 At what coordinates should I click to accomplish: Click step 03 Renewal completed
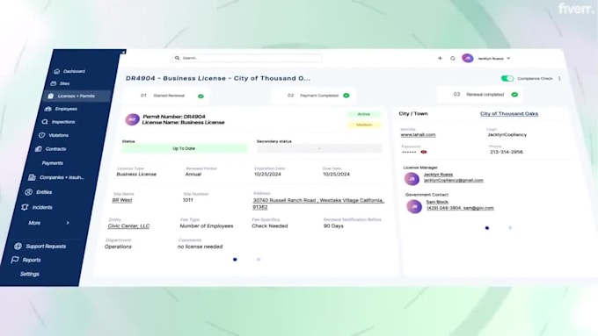480,95
